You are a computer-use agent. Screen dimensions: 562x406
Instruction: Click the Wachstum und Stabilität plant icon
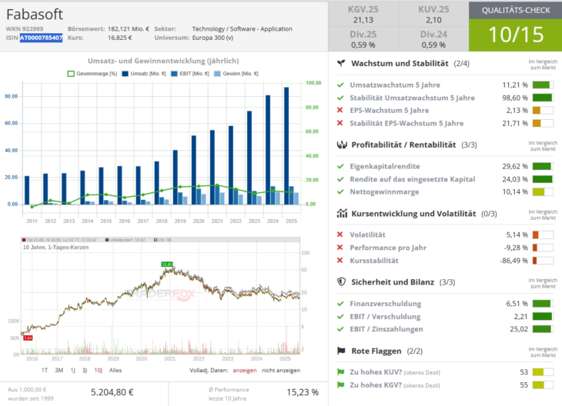pyautogui.click(x=341, y=63)
